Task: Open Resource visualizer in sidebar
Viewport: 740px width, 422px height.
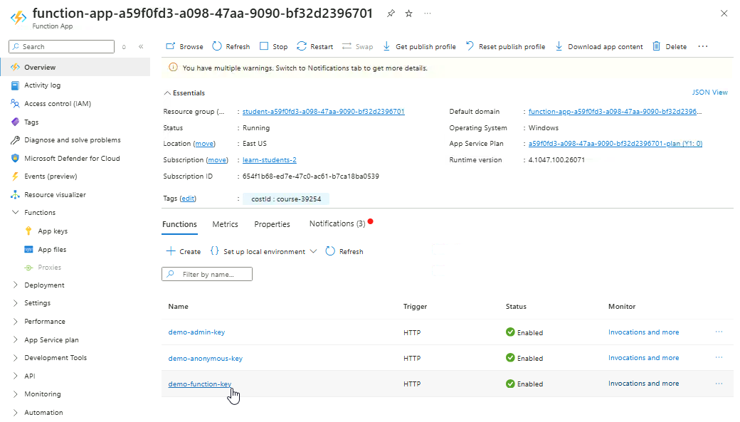Action: [x=55, y=194]
